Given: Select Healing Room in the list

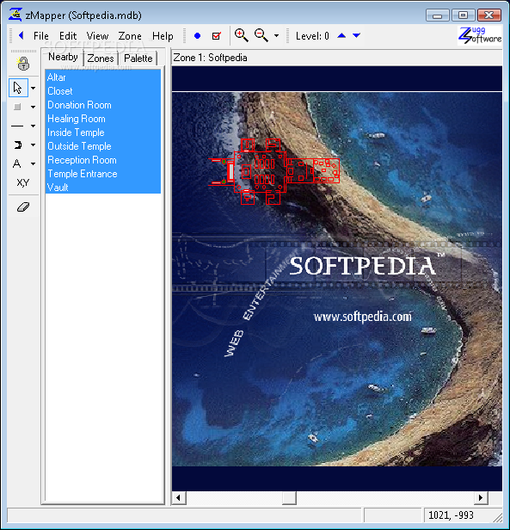Looking at the screenshot, I should pos(103,119).
